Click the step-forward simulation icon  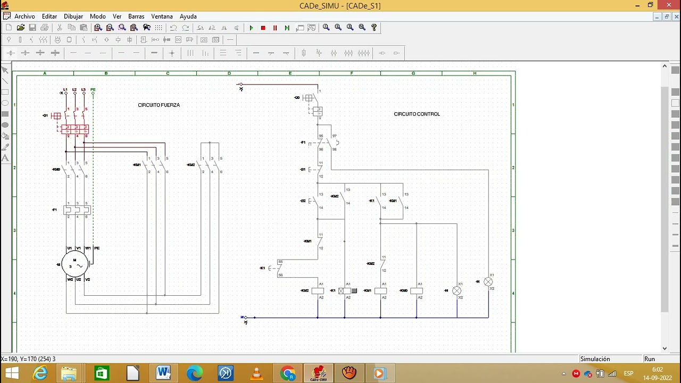pos(287,28)
